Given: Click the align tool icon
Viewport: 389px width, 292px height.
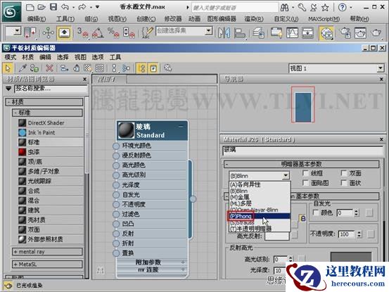Looking at the screenshot, I should click(239, 33).
